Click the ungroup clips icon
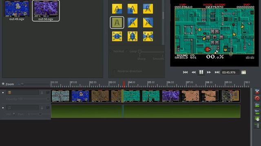The height and width of the screenshot is (146, 261). coord(257,112)
